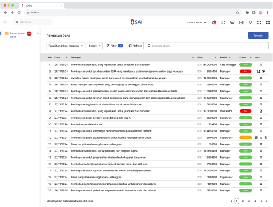
Task: Open the apps grid icon
Action: coord(268,22)
